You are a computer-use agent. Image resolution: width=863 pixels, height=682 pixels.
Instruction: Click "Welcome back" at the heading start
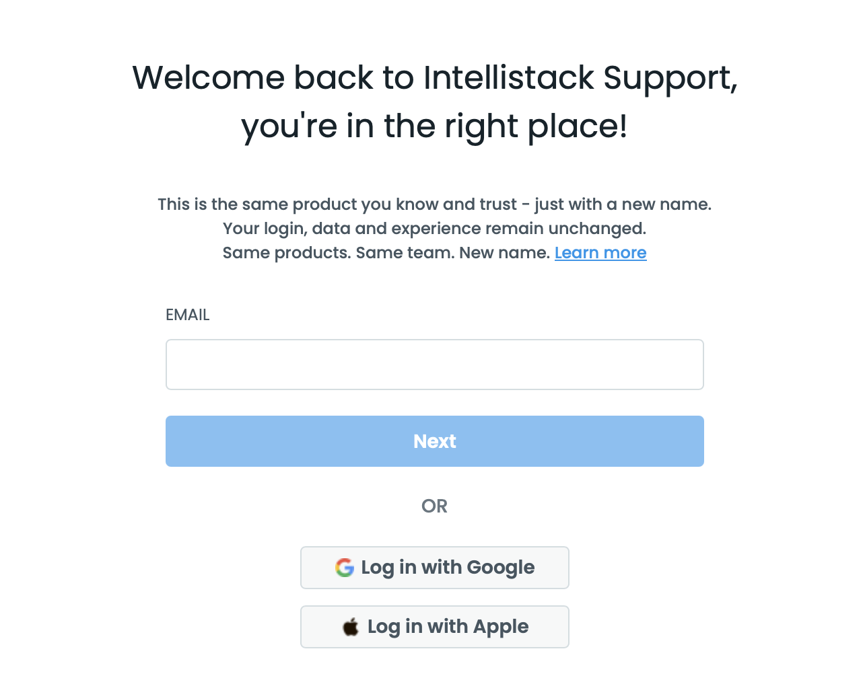pos(254,78)
